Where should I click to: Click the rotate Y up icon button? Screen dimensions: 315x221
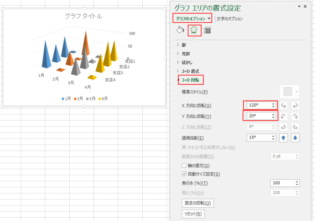(285, 116)
